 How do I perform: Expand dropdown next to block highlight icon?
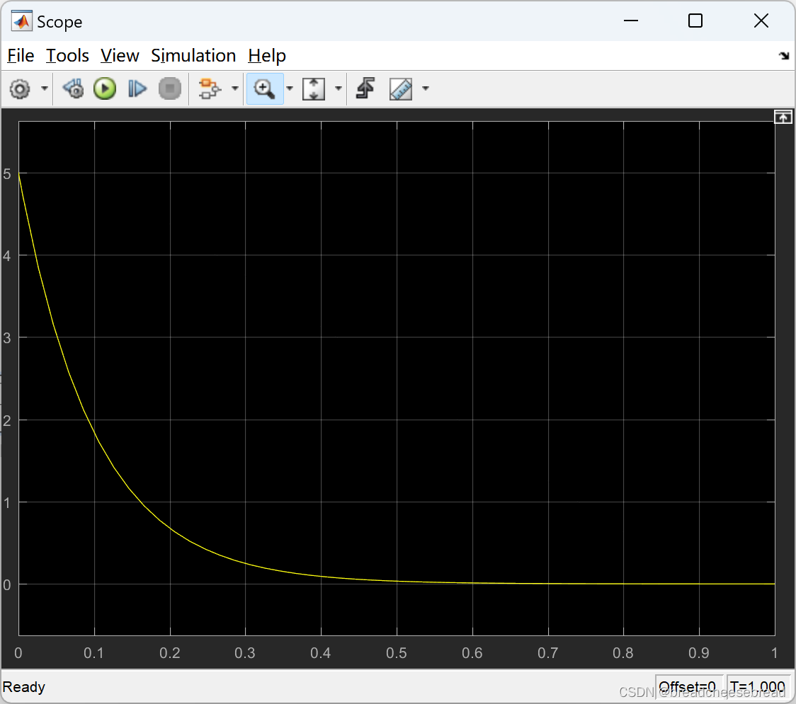point(234,88)
